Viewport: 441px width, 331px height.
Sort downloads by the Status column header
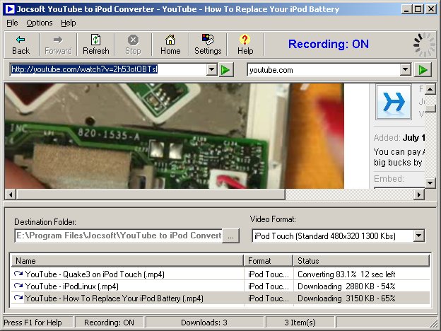click(361, 261)
